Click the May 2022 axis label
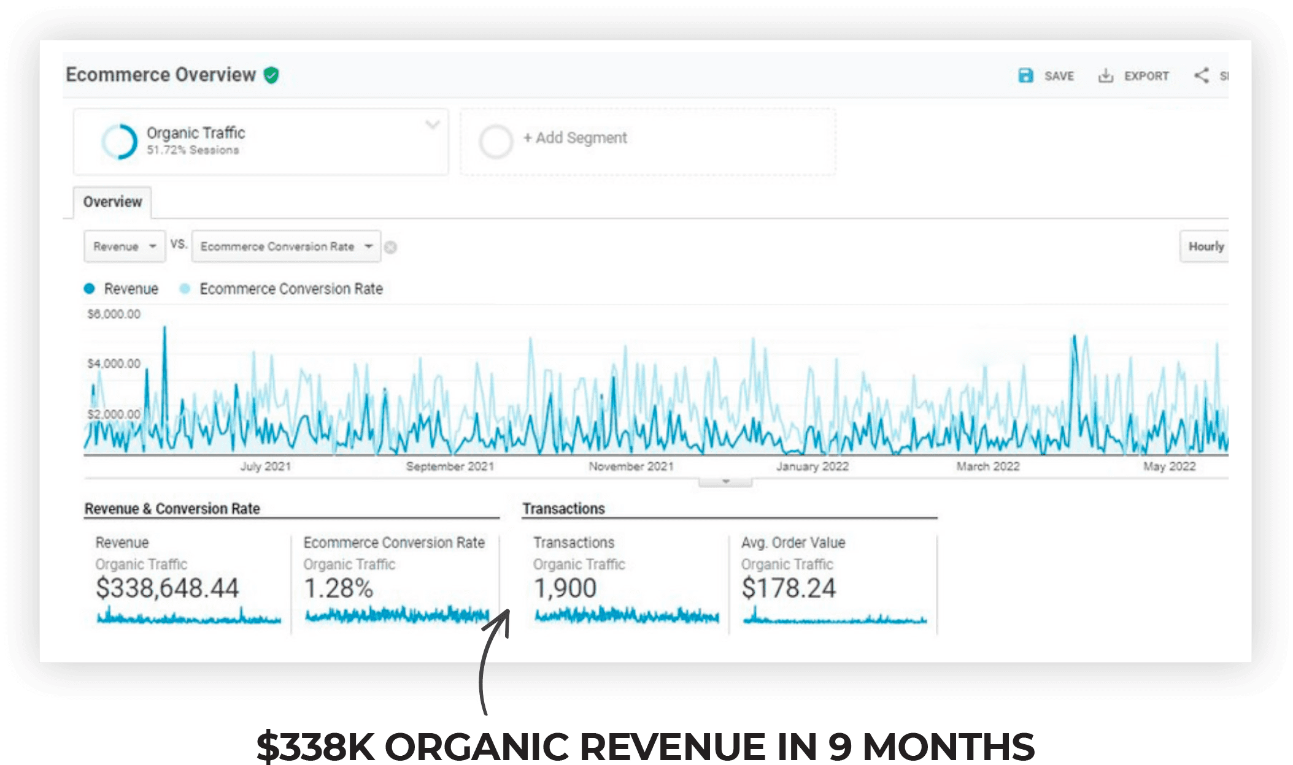 coord(1170,466)
